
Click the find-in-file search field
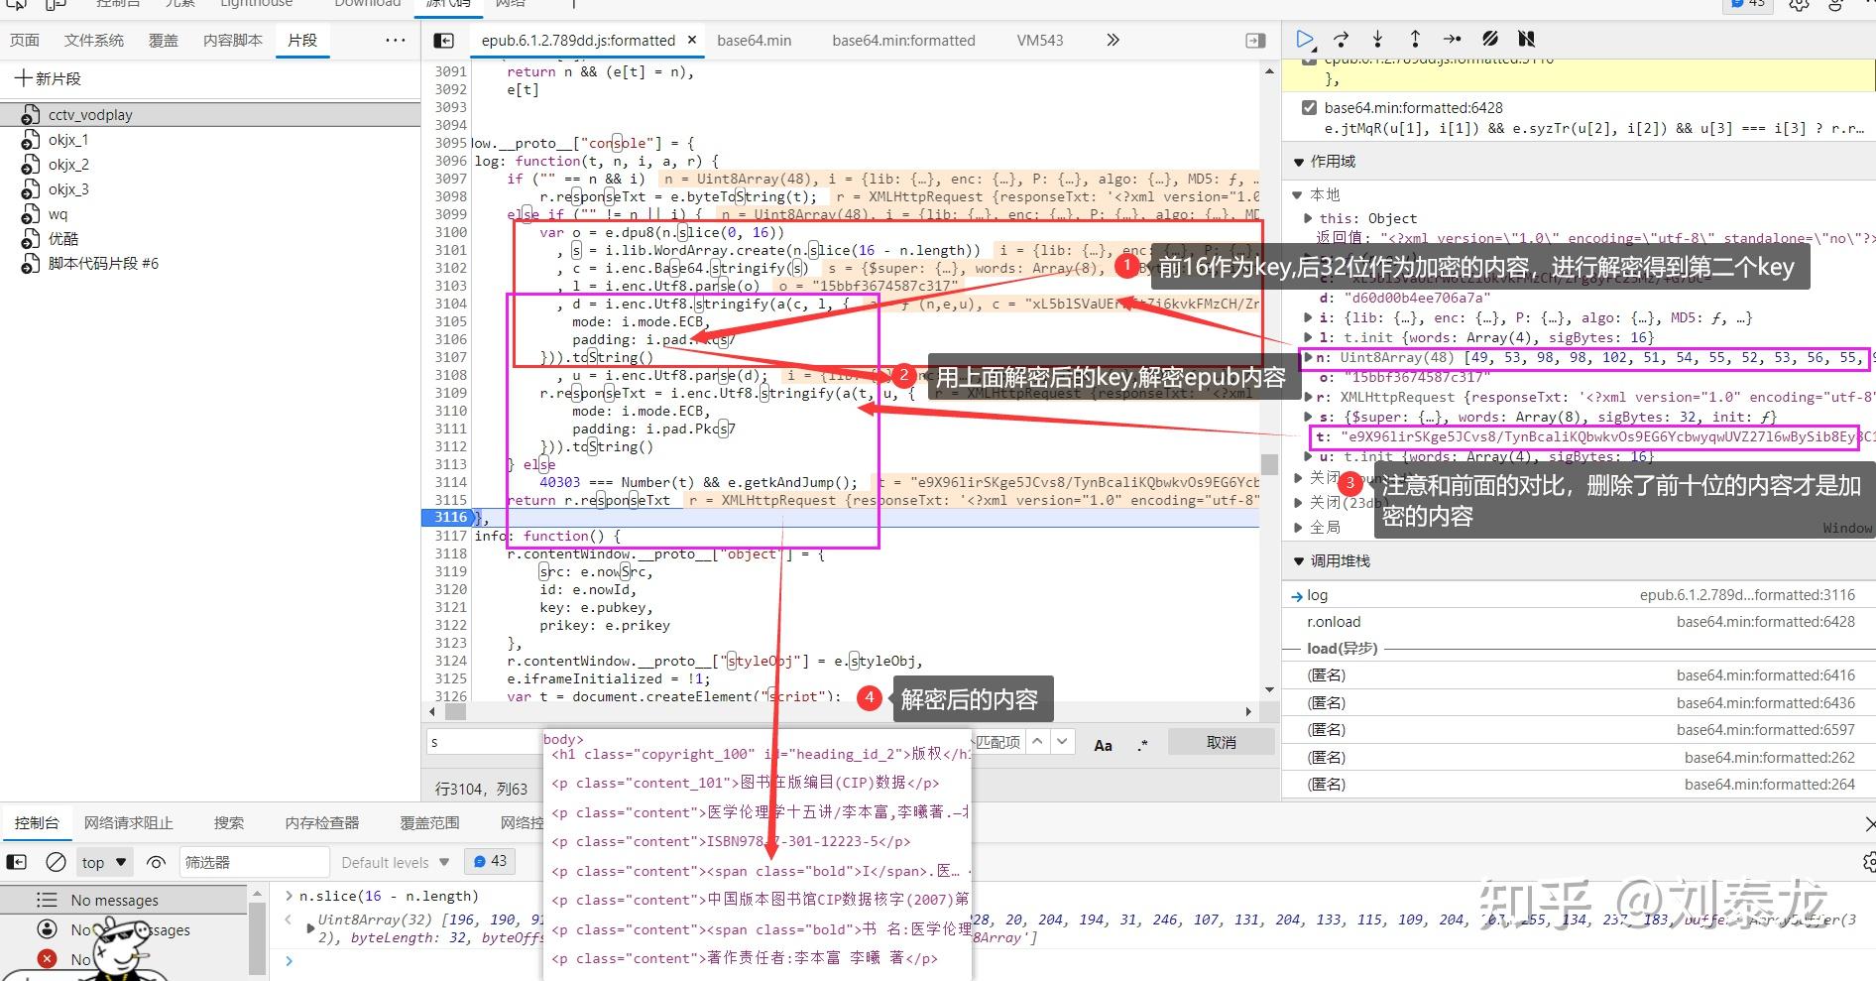(x=484, y=742)
